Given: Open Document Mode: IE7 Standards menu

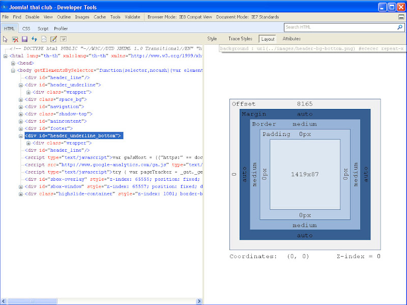Looking at the screenshot, I should click(248, 17).
